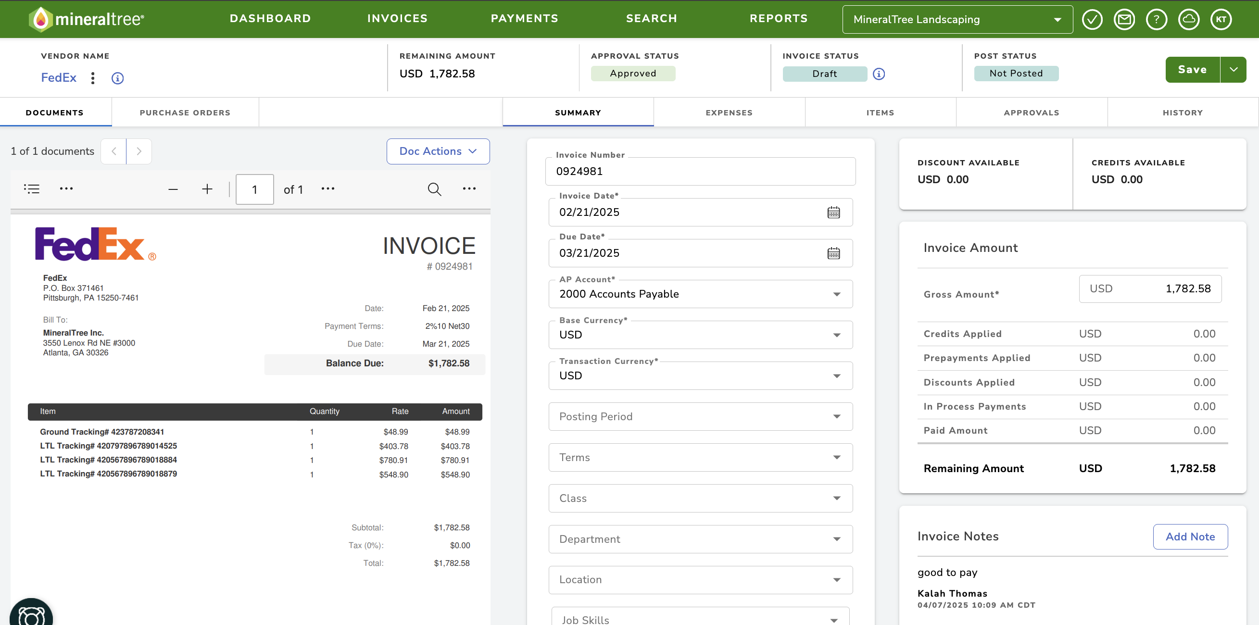Click the Invoice Number field
Viewport: 1259px width, 625px height.
click(700, 172)
